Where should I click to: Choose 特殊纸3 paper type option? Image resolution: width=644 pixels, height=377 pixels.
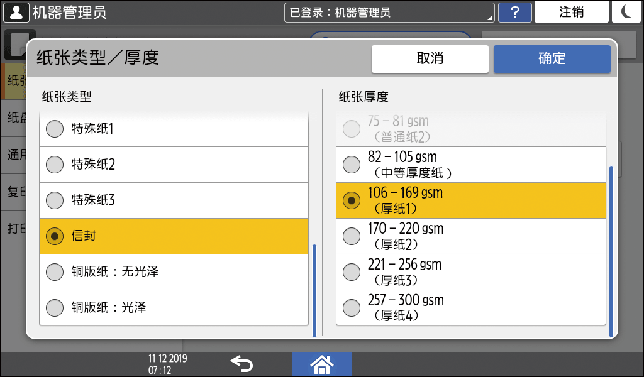(x=174, y=200)
